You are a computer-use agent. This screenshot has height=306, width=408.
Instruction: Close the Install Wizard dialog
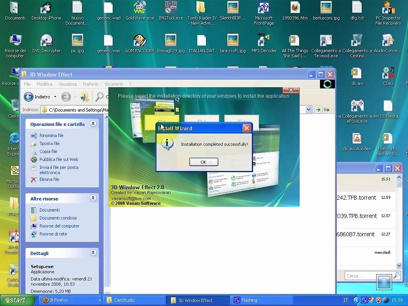[x=246, y=128]
